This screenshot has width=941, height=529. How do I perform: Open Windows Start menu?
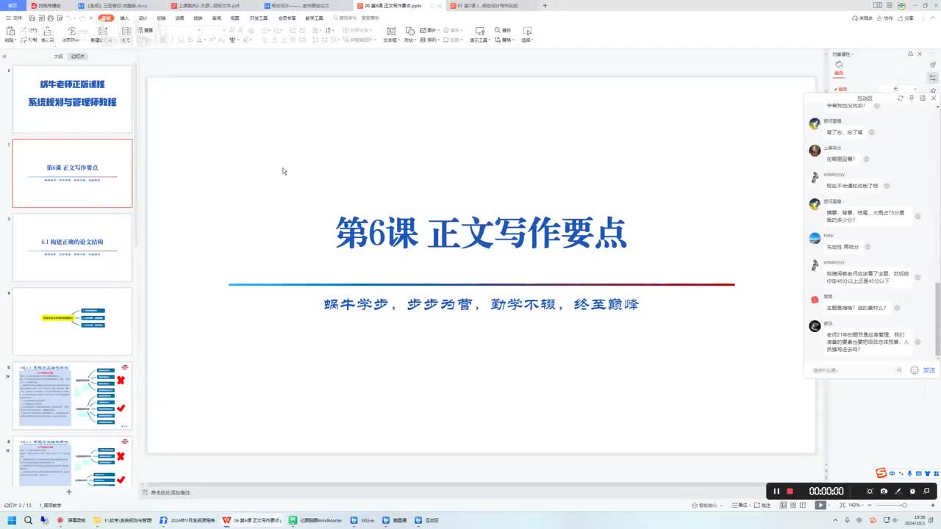click(12, 520)
